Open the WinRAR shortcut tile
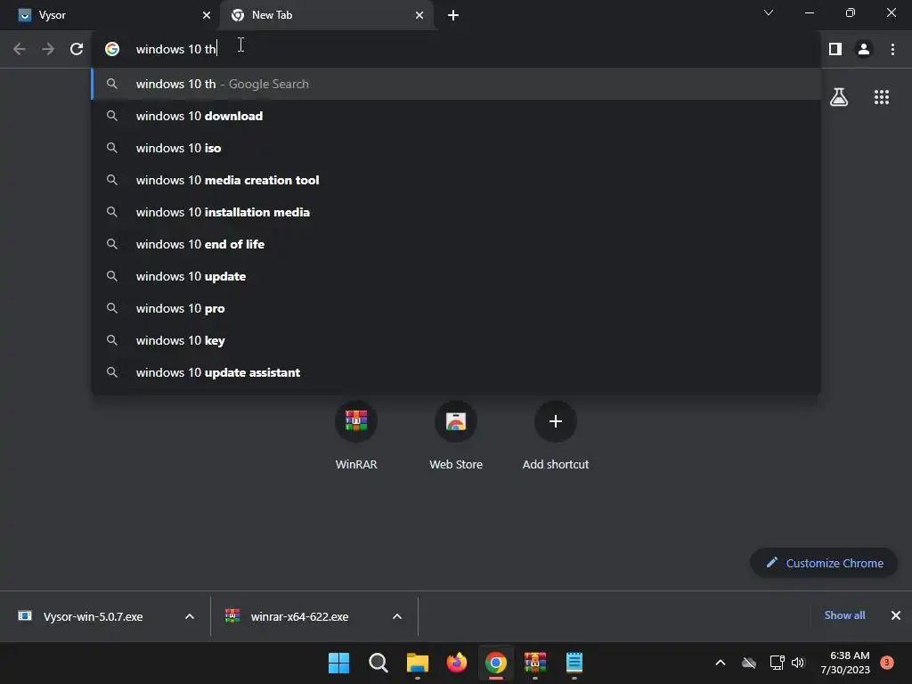912x684 pixels. coord(356,435)
